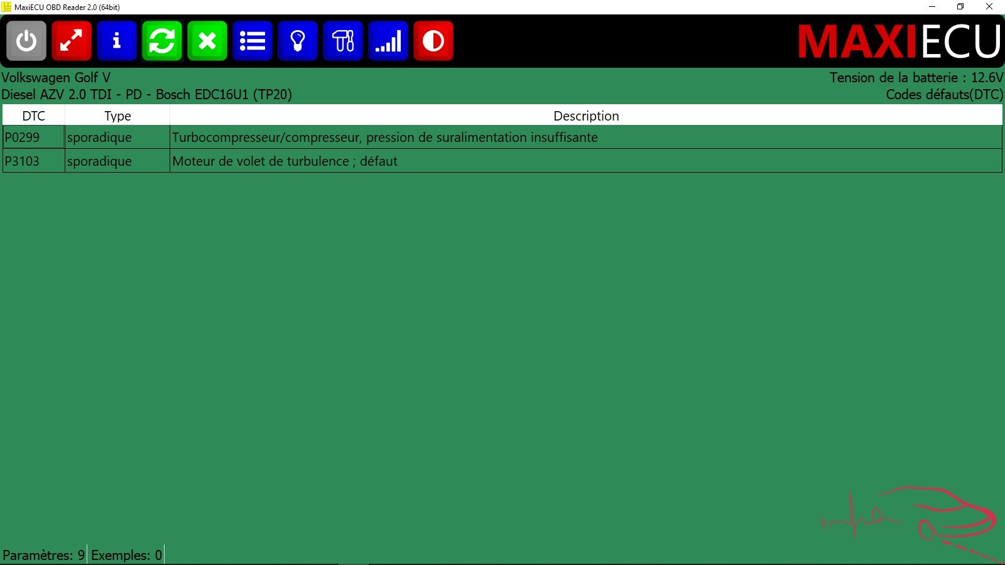
Task: Open the blue tools icon
Action: click(x=343, y=41)
